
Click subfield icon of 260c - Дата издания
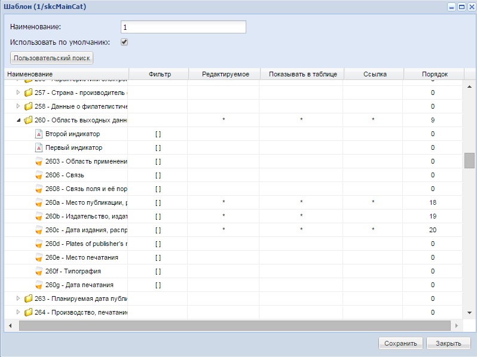click(39, 230)
